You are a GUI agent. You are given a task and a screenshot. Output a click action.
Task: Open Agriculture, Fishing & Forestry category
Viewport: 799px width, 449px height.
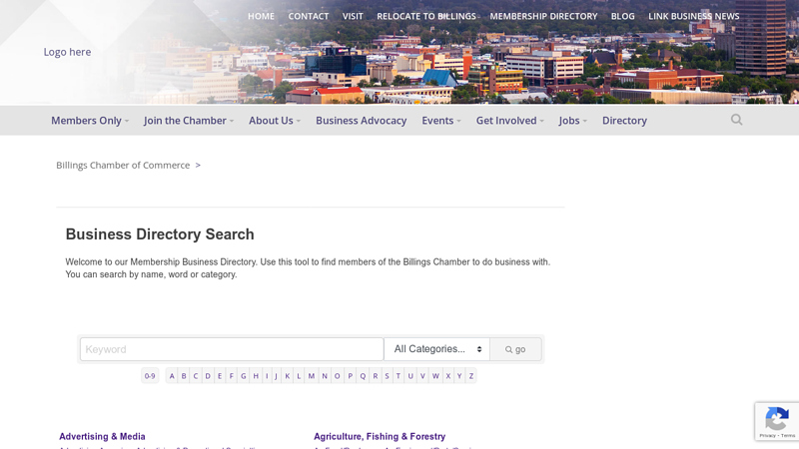coord(380,437)
